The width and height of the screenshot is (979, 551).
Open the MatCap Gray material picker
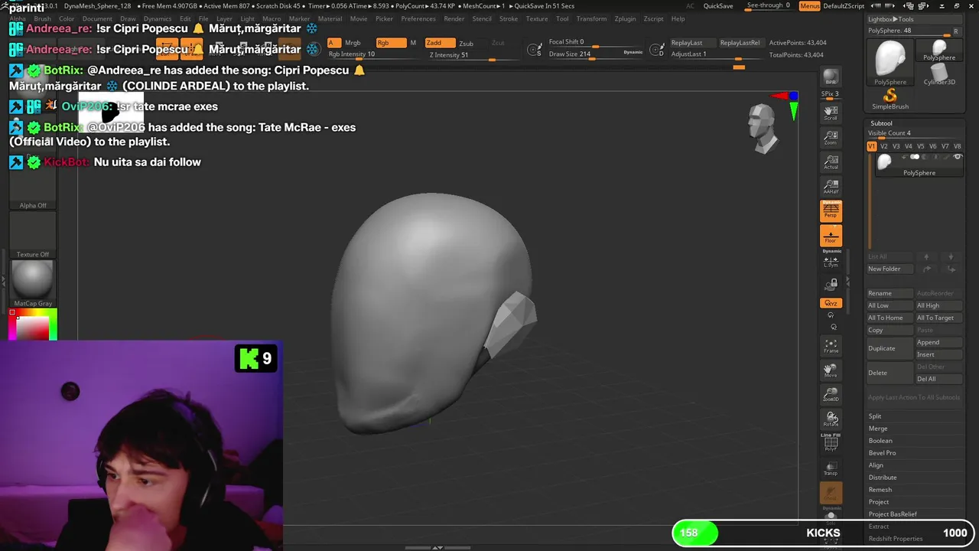coord(33,282)
